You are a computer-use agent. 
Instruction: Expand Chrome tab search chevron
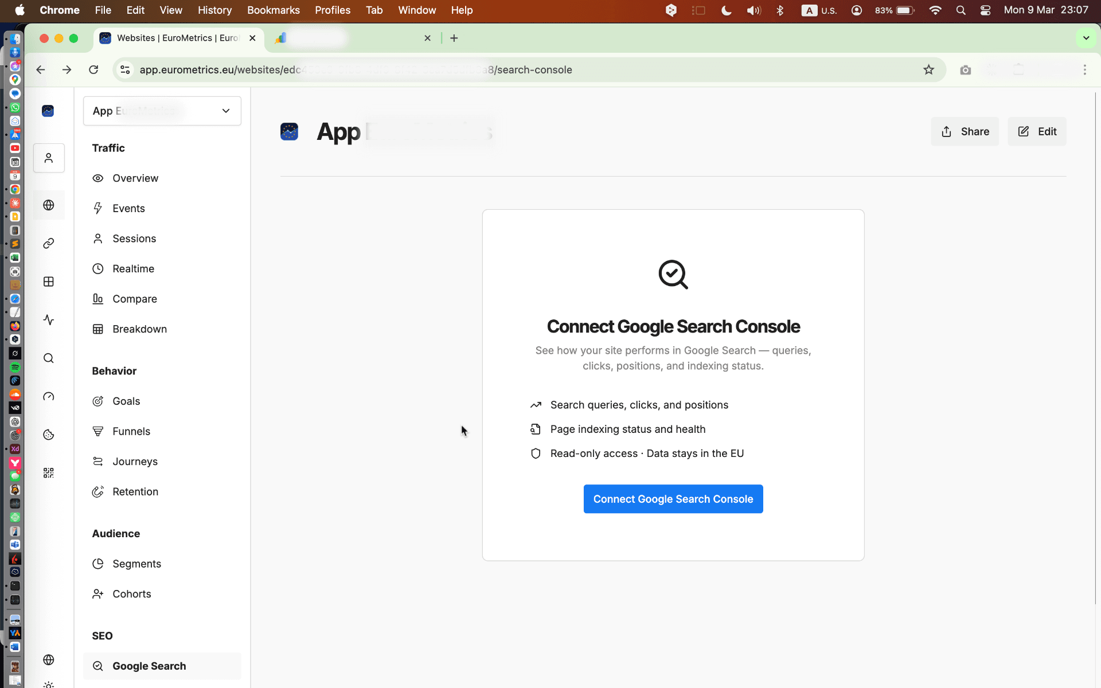[1086, 38]
